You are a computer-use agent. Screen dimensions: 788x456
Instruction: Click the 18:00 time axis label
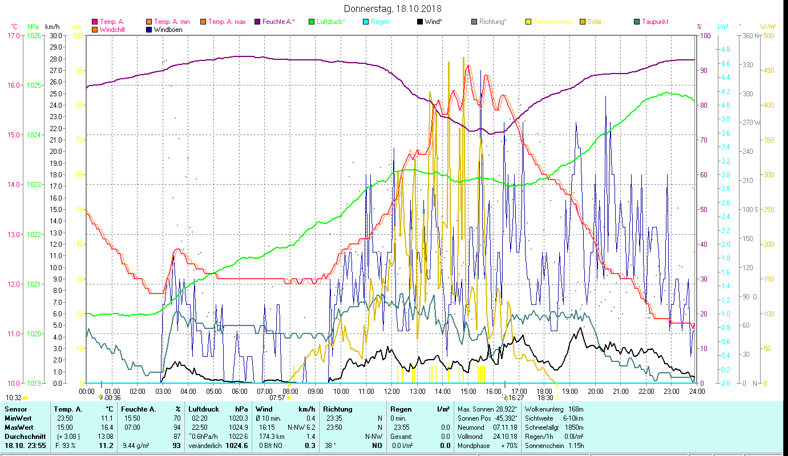point(544,391)
